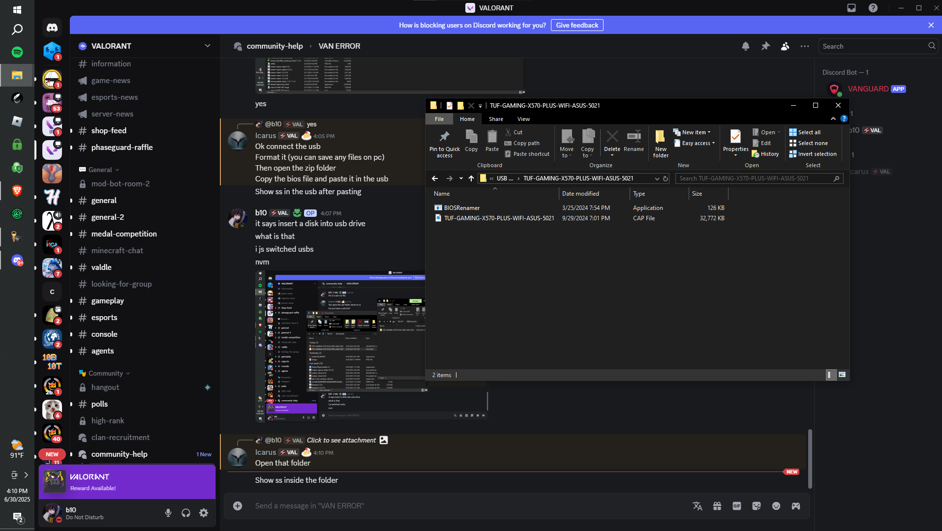Click the Explorer Back navigation arrow
This screenshot has height=531, width=942.
coord(434,178)
